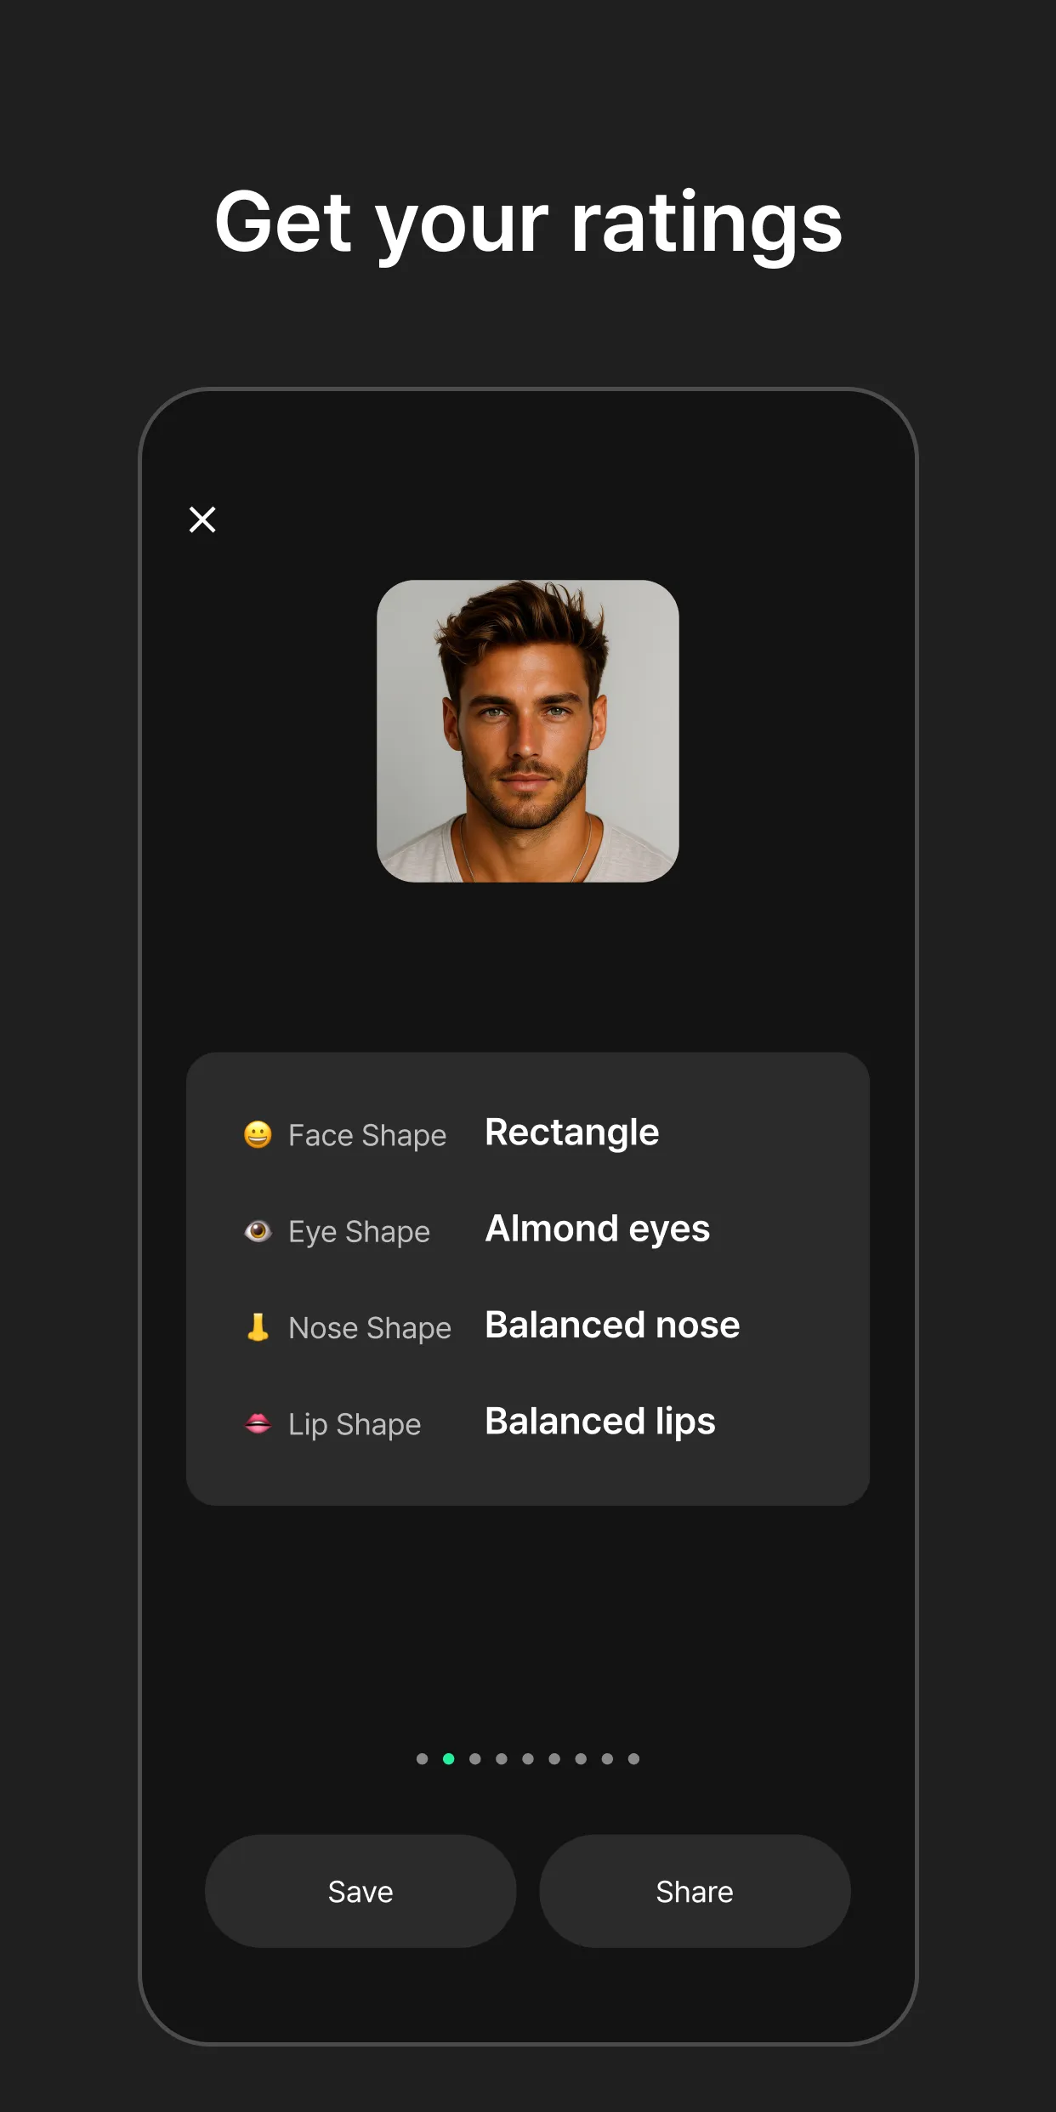Close the ratings card with the X icon
The height and width of the screenshot is (2112, 1056).
[202, 519]
